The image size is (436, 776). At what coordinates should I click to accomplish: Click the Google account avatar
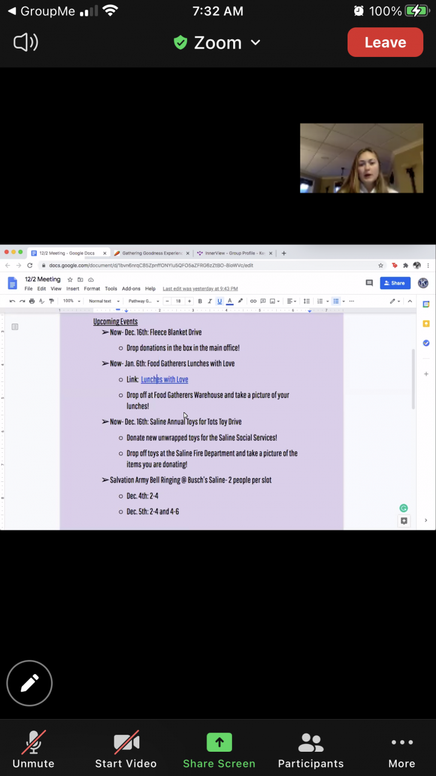(423, 283)
